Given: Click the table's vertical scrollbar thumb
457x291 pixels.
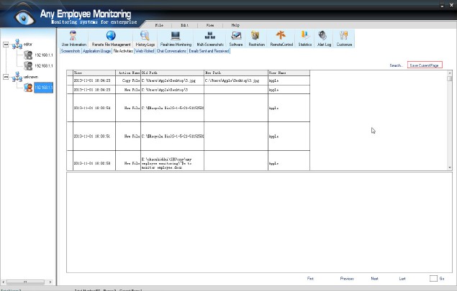Looking at the screenshot, I should [x=450, y=78].
